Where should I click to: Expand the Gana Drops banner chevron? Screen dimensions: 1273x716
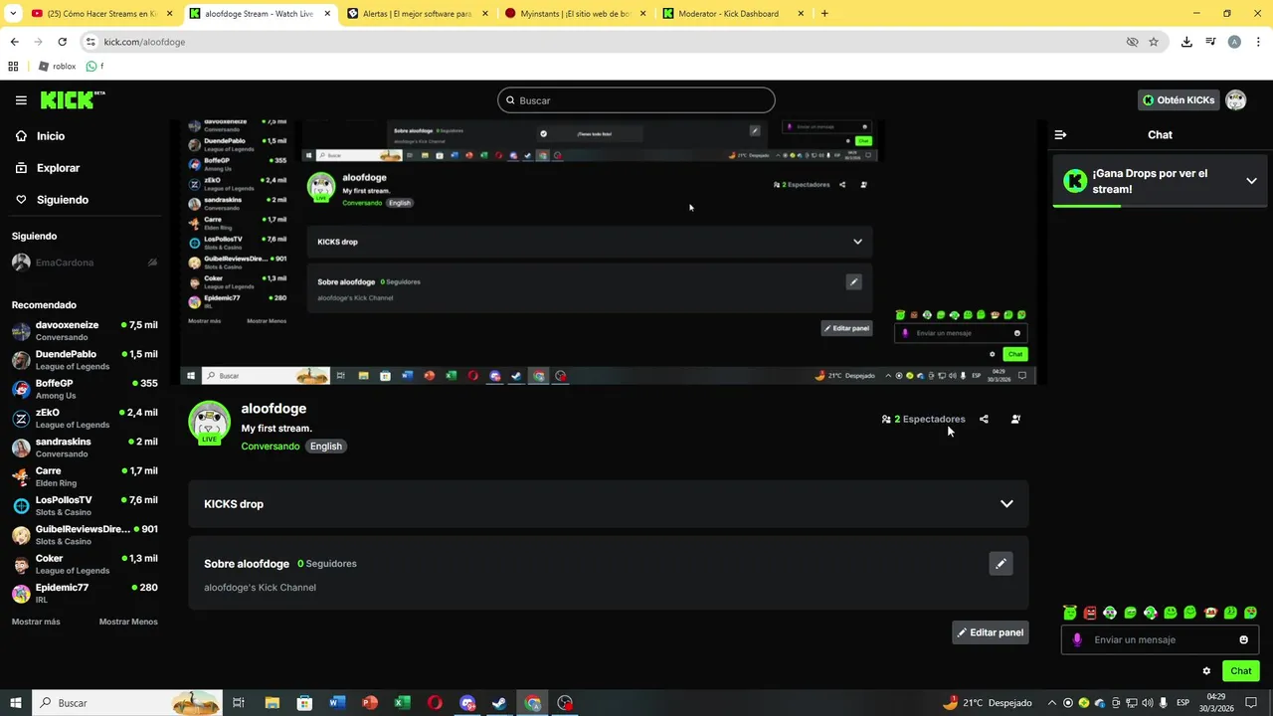pyautogui.click(x=1251, y=181)
